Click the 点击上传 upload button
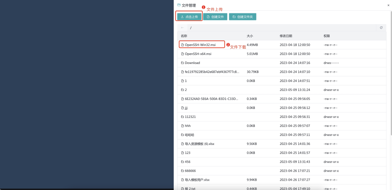392x190 pixels. tap(189, 17)
